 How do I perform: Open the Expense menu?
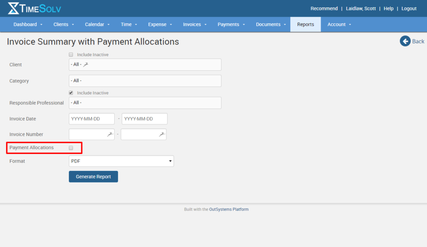point(160,24)
